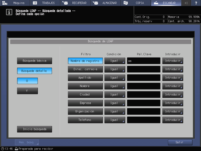The height and width of the screenshot is (151, 201).
Task: Toggle Direc. correo-e filter
Action: pos(85,69)
